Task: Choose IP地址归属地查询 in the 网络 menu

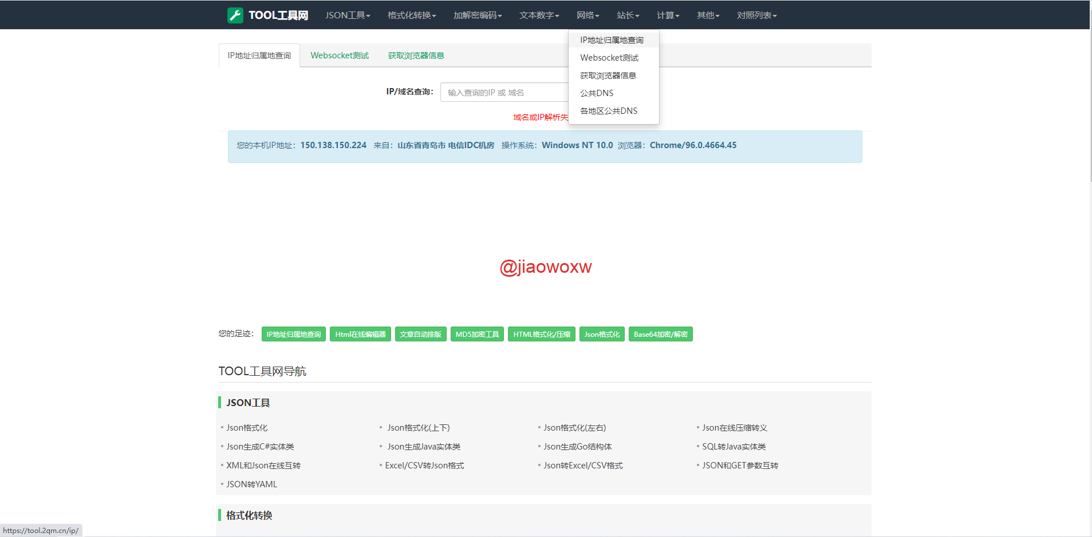Action: point(614,40)
